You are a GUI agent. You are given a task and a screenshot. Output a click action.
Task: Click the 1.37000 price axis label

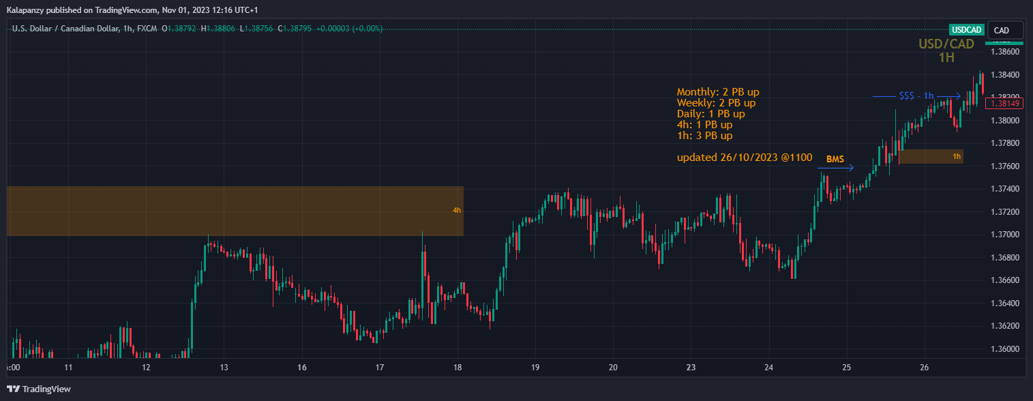1005,235
